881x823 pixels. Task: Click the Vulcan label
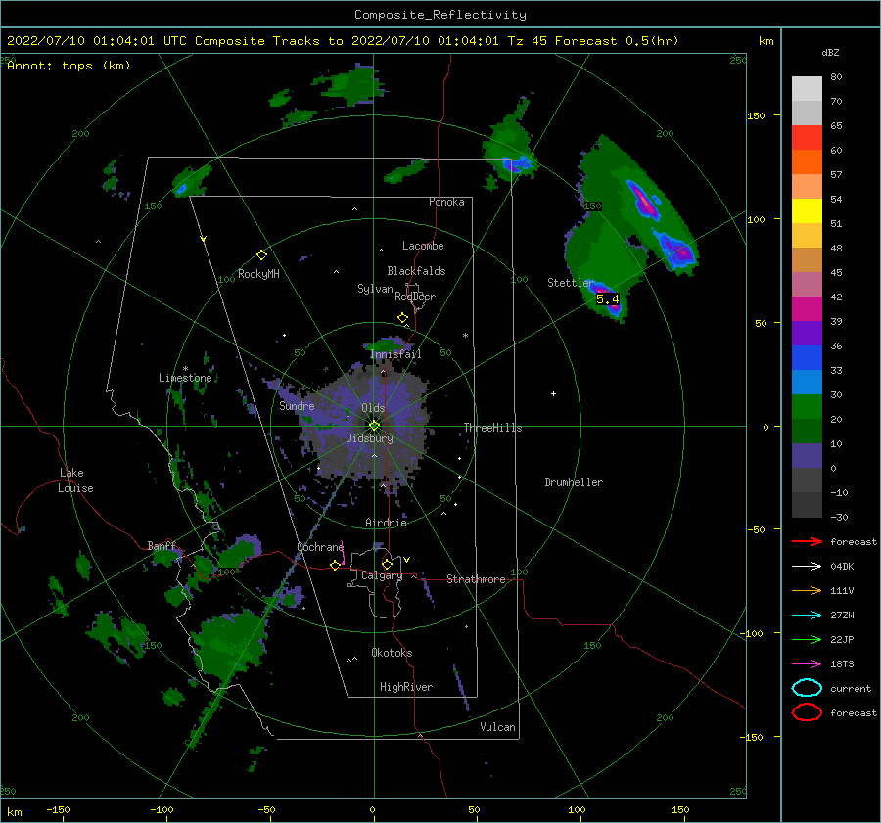[x=498, y=727]
